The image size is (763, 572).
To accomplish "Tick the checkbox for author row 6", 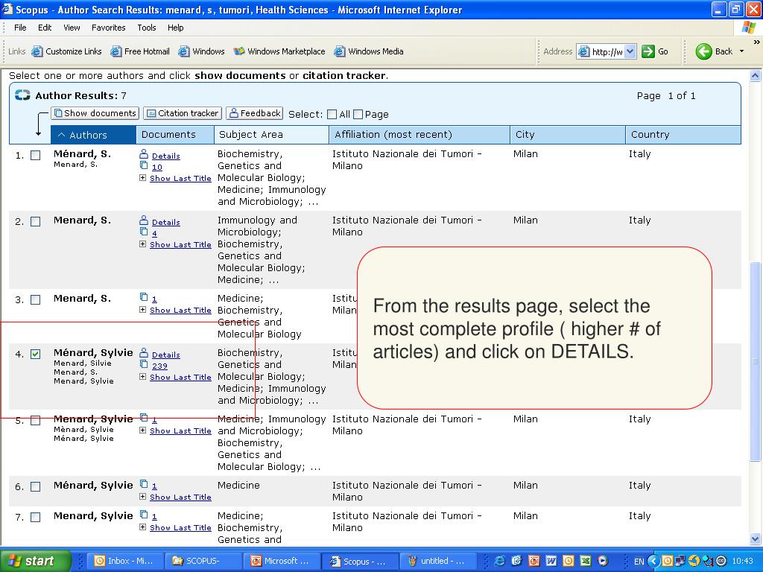I will tap(36, 486).
